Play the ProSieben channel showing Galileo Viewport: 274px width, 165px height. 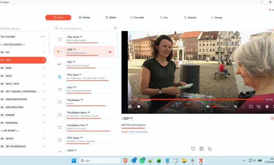[84, 102]
